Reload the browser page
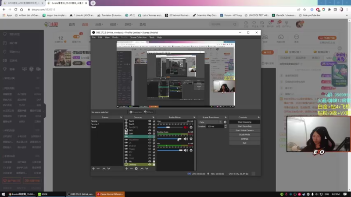 [x=16, y=10]
